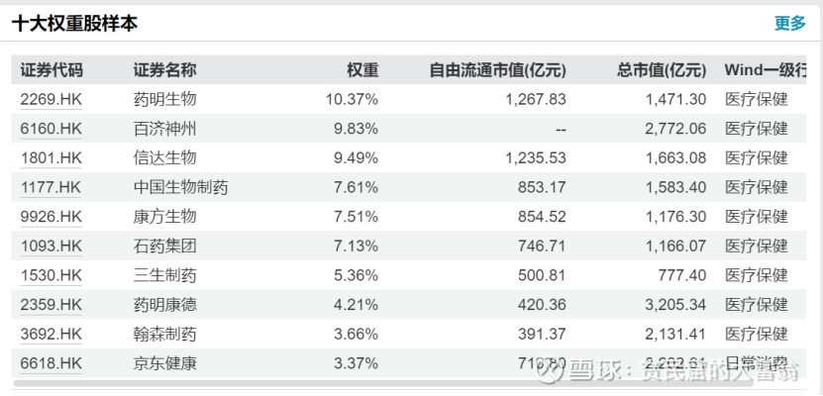Open stock code 2359.HK
The image size is (823, 396).
tap(51, 304)
